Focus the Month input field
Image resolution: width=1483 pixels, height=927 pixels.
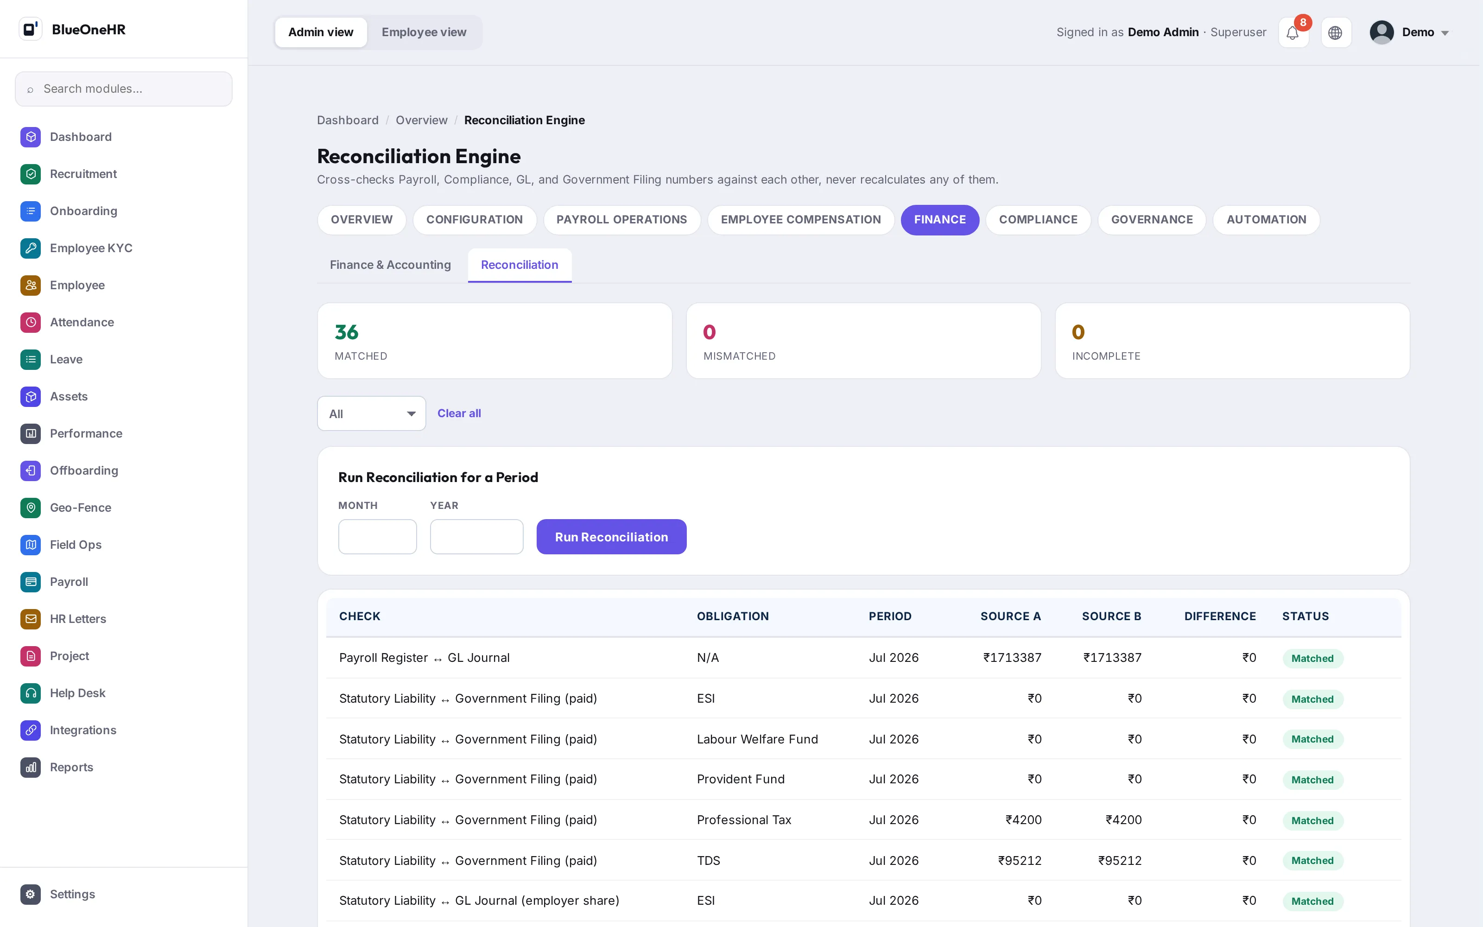coord(378,537)
